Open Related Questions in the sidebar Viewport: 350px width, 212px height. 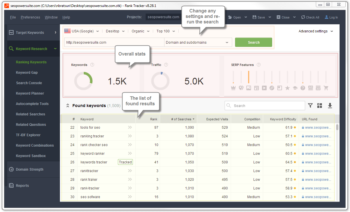[x=31, y=125]
